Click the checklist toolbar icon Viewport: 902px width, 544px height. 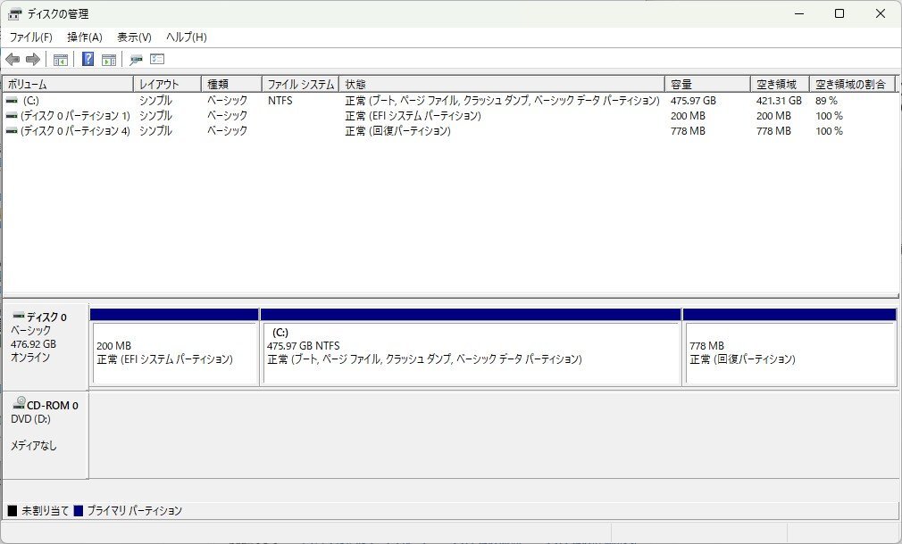(157, 59)
